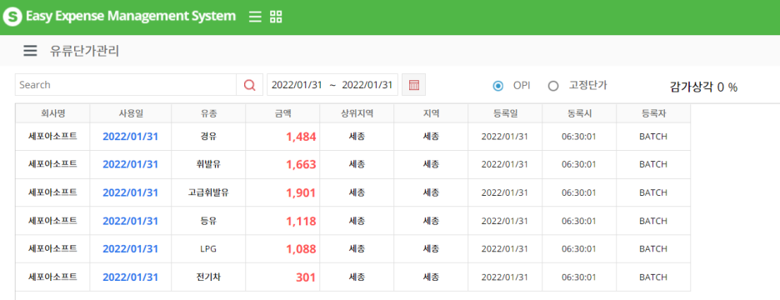This screenshot has width=780, height=300.
Task: Focus the Search input field
Action: (x=126, y=84)
